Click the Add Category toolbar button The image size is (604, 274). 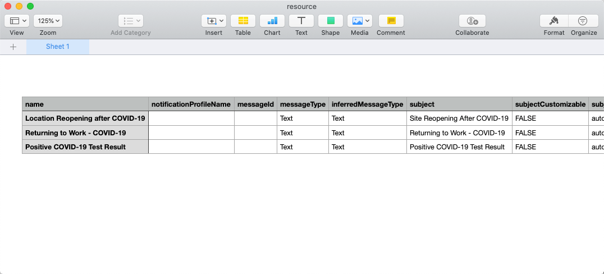(131, 21)
